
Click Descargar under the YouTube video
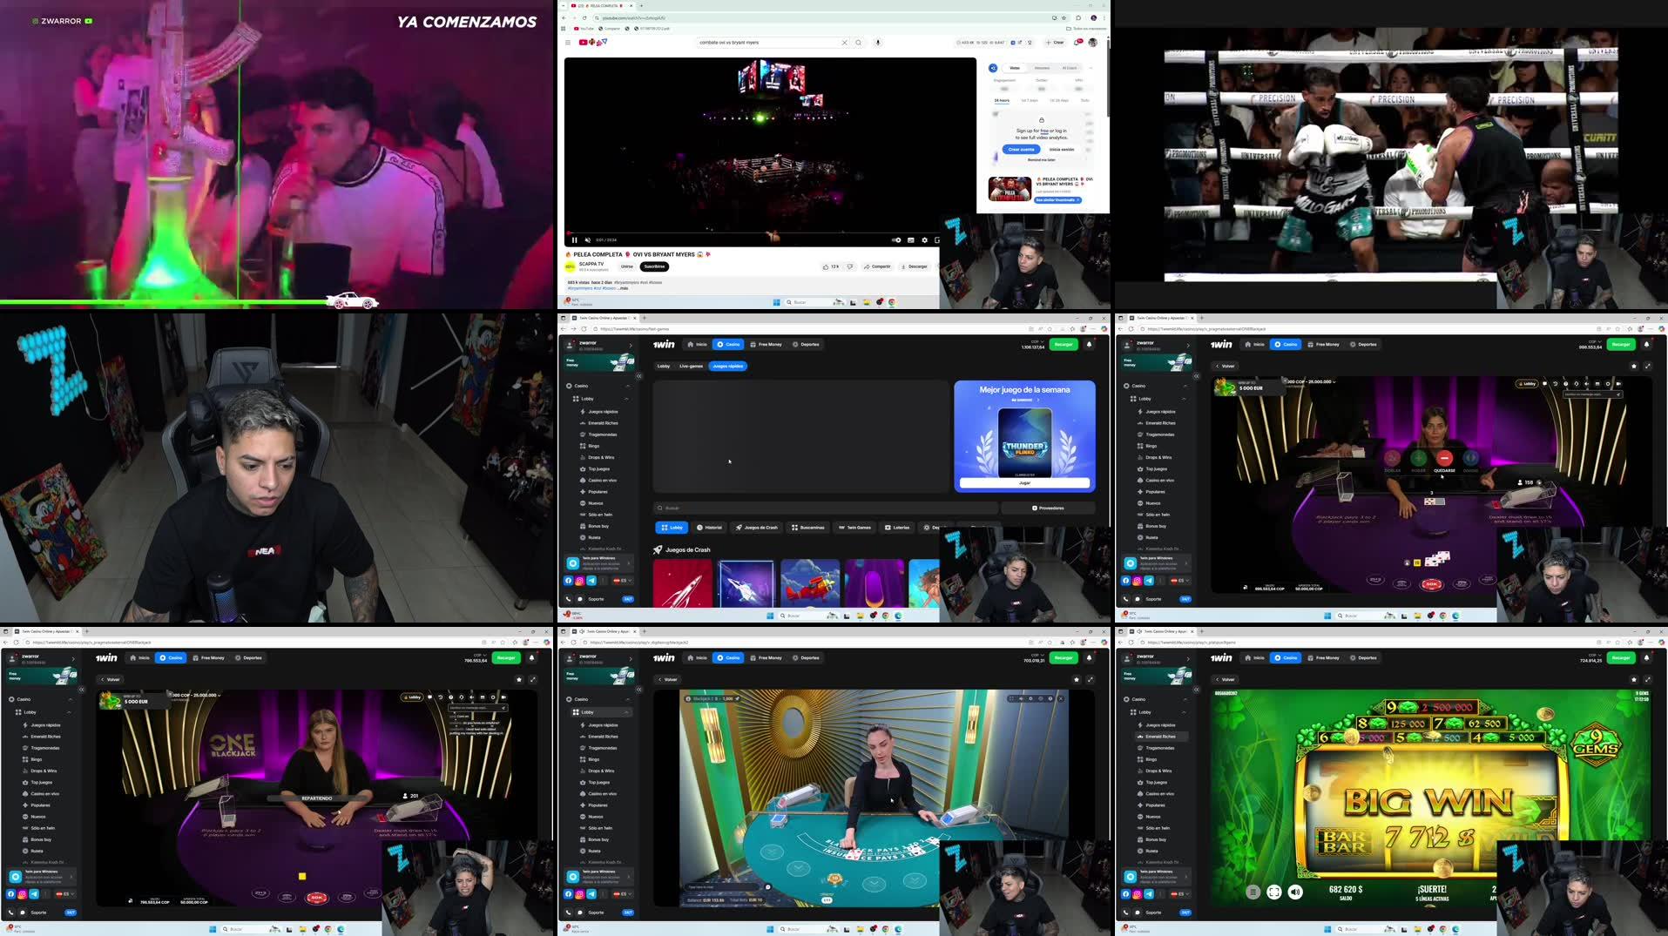pos(915,266)
